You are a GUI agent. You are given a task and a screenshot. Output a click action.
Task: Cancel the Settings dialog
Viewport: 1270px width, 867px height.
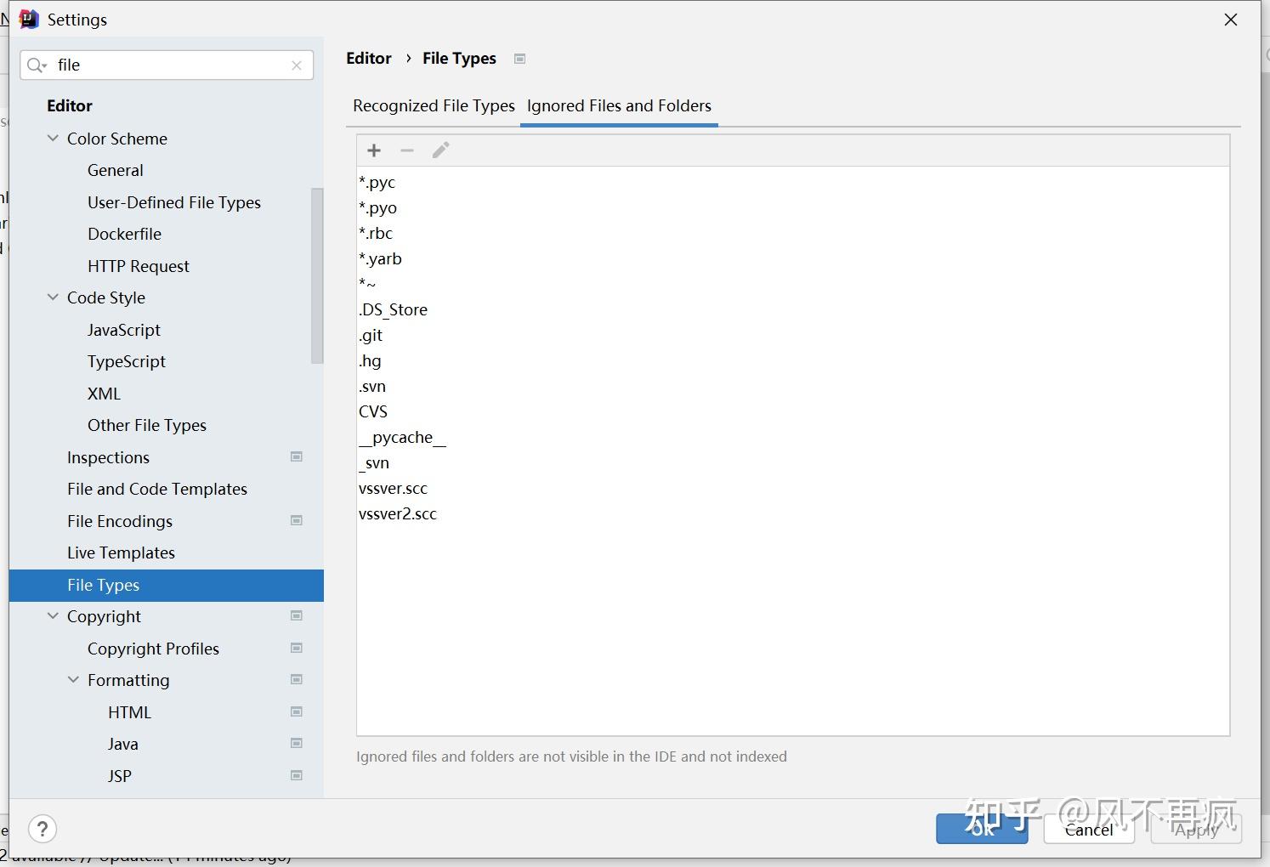click(1089, 829)
